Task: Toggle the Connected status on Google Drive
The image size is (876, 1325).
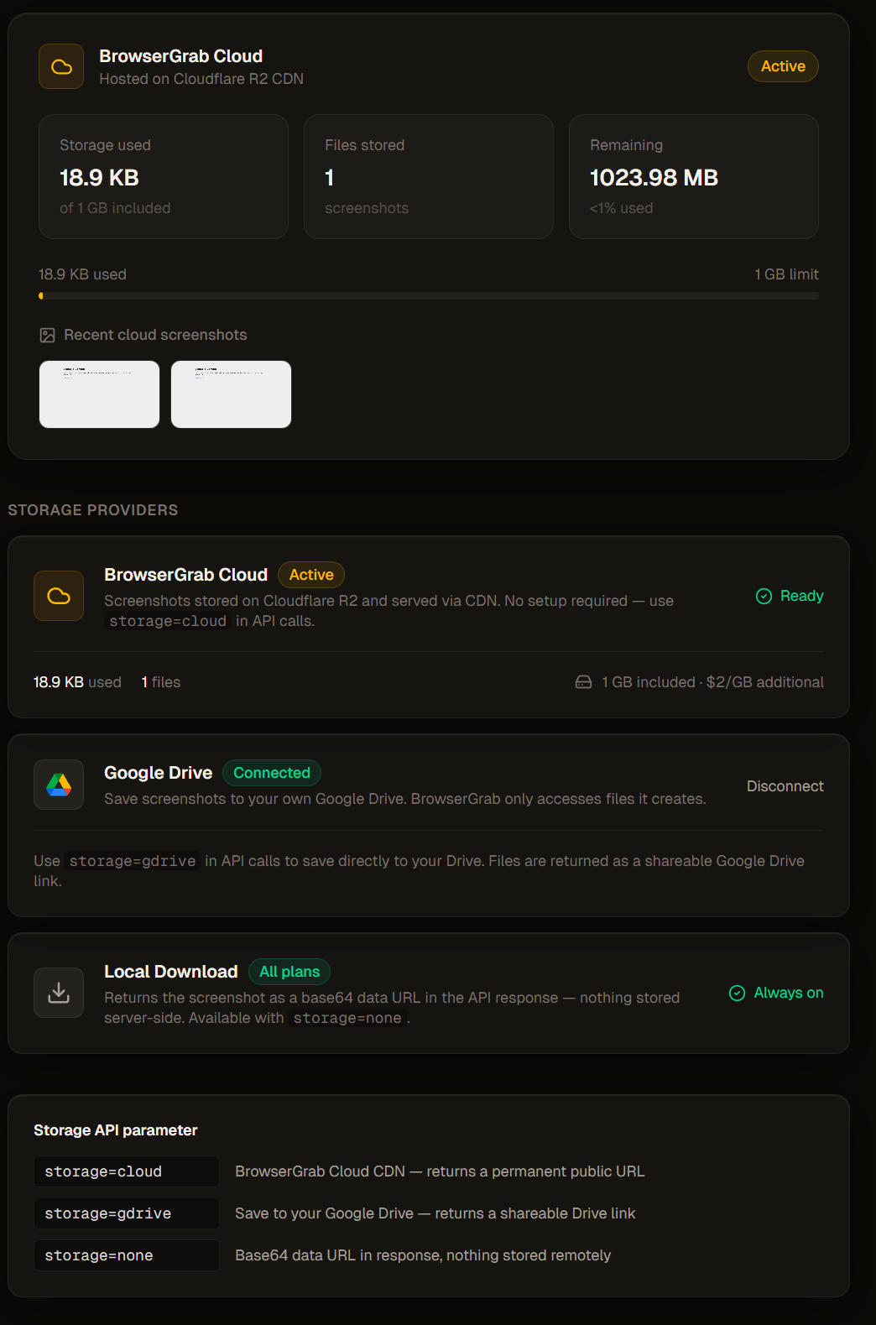Action: [x=271, y=772]
